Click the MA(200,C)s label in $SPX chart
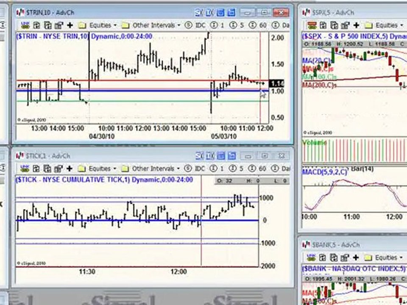Screen dimensions: 407x305 tap(320, 85)
